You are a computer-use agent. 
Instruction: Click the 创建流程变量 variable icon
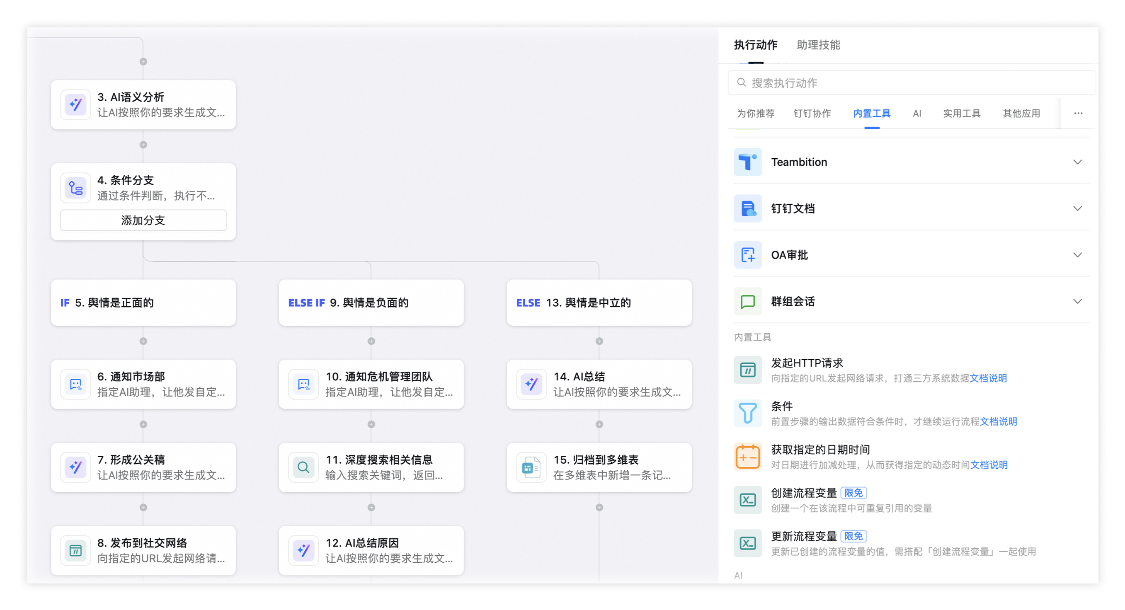pos(747,500)
